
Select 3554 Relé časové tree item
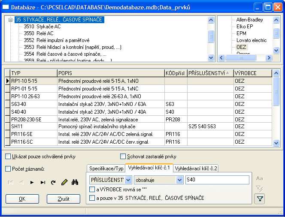click(65, 54)
